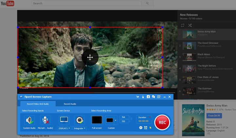
Task: Switch to the Record Audio tab
Action: [x=70, y=104]
